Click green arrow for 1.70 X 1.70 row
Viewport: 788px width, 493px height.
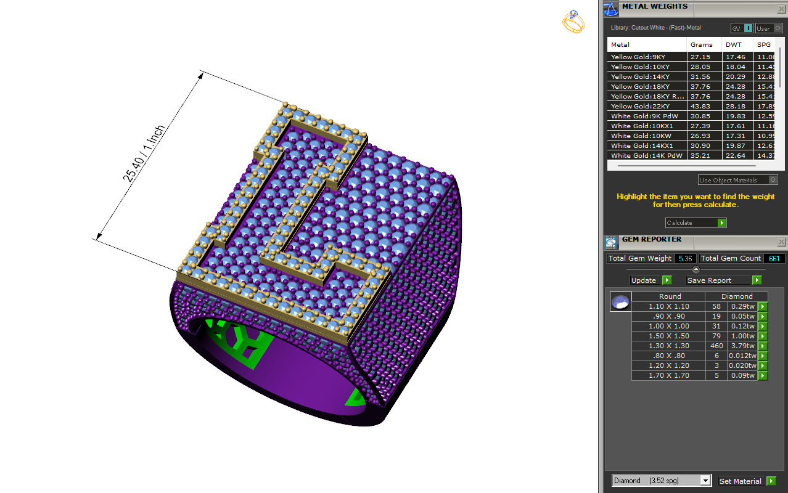pyautogui.click(x=762, y=375)
